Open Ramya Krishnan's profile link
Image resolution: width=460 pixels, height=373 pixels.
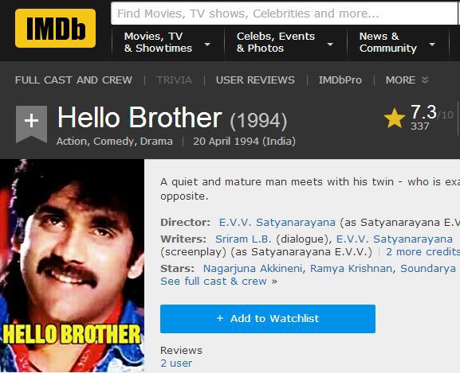click(x=351, y=269)
